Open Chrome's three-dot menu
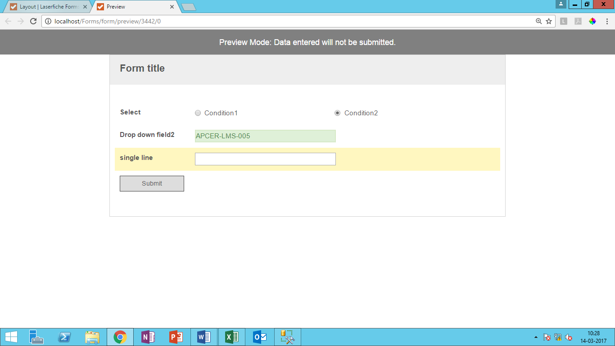The image size is (615, 346). (606, 21)
